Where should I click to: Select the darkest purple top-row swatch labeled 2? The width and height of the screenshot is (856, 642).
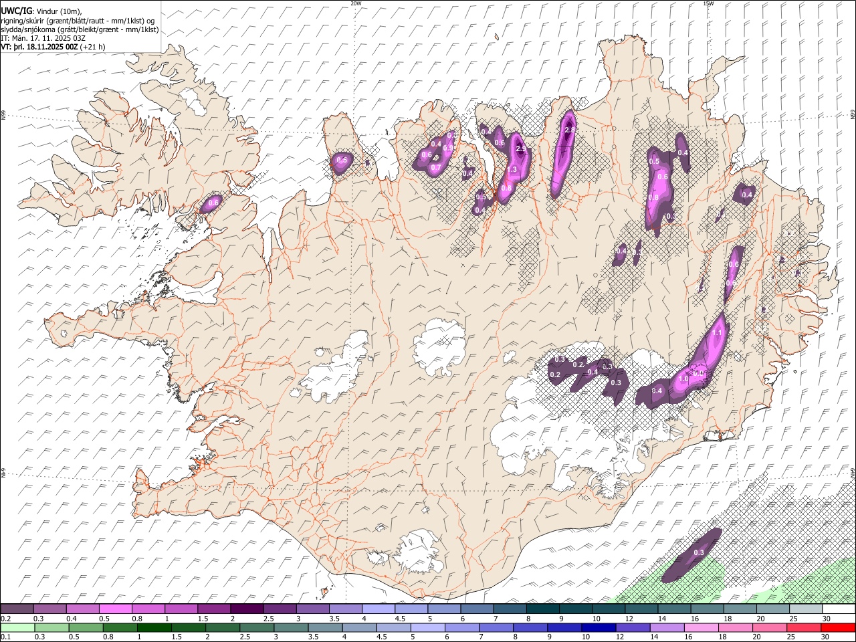pyautogui.click(x=247, y=609)
